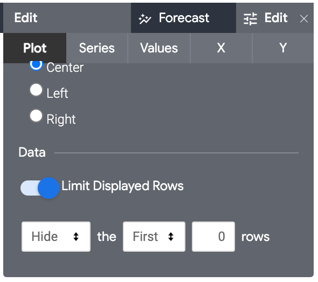The height and width of the screenshot is (282, 318).
Task: Click the Edit sliders tune icon
Action: coord(250,19)
